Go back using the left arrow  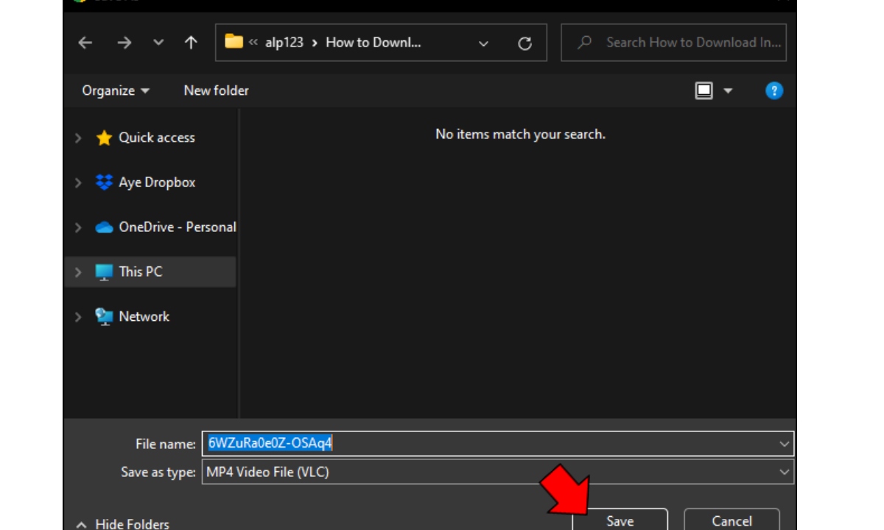pyautogui.click(x=85, y=43)
